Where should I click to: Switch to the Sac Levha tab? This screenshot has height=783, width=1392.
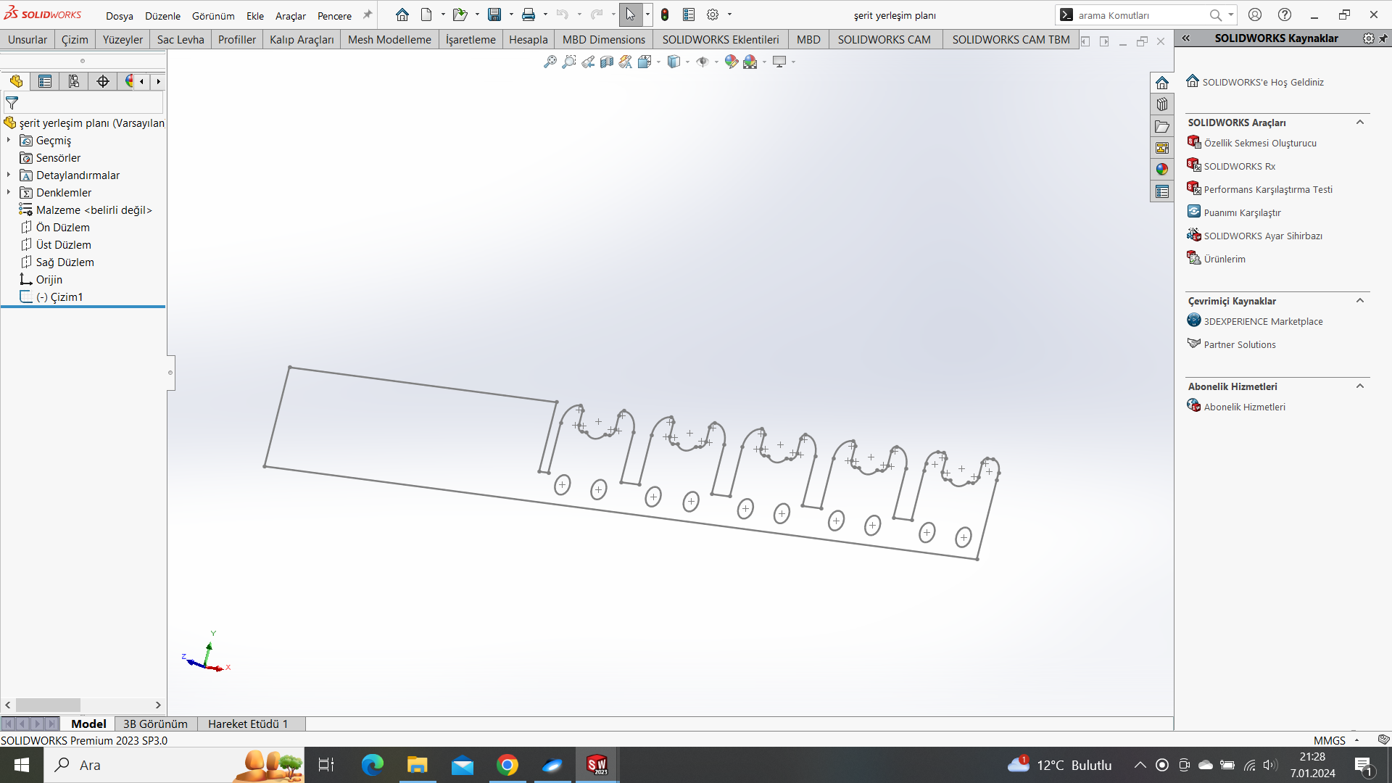click(181, 39)
